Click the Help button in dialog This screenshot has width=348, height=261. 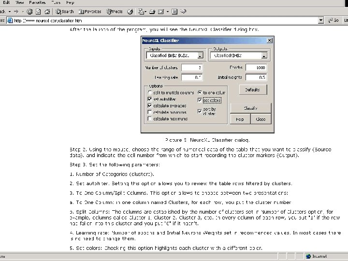point(240,119)
